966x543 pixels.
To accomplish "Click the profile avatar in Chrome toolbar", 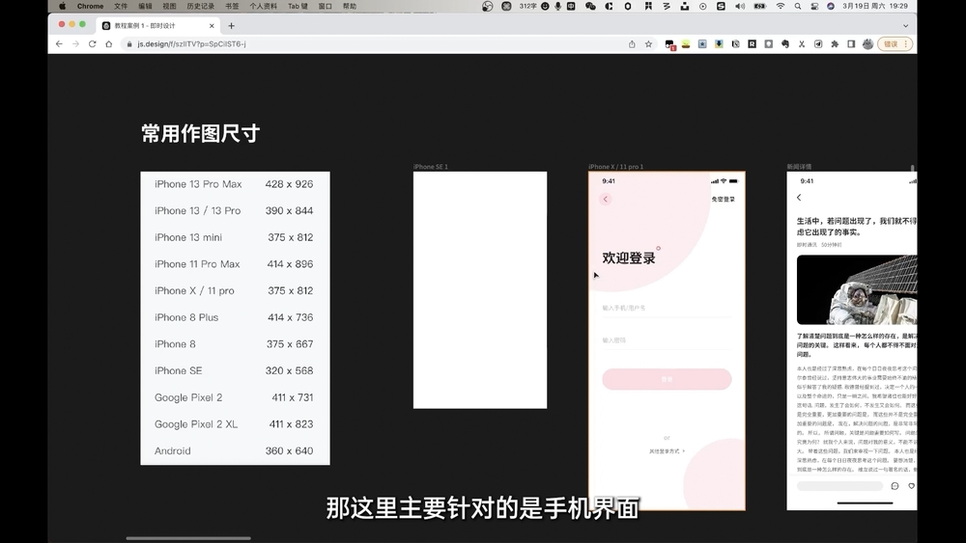I will [868, 44].
